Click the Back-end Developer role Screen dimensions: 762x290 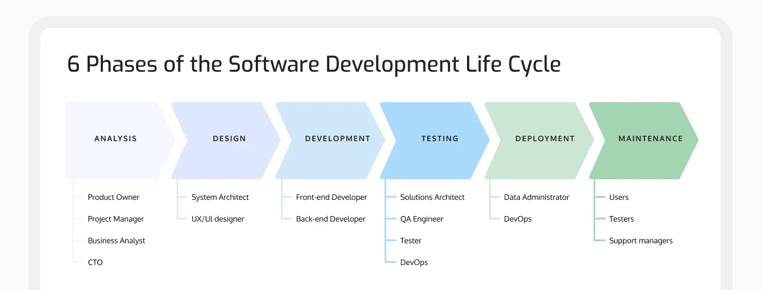tap(330, 219)
